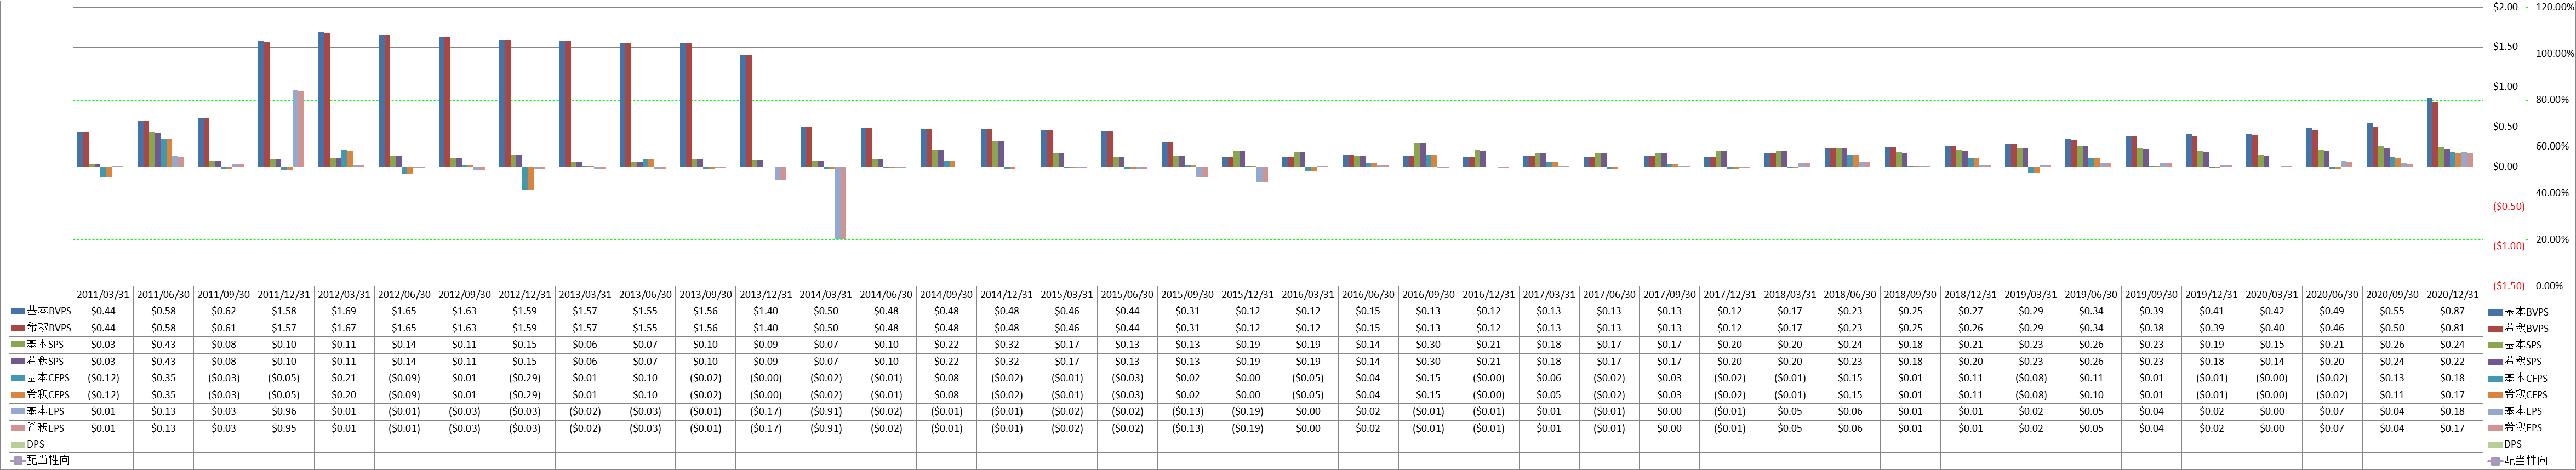Select the 基本BVPS bar for 2020/12/31

coord(2430,132)
